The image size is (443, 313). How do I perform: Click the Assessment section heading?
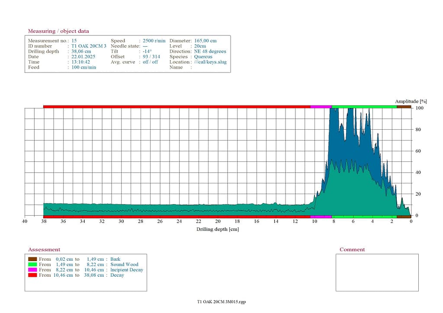point(44,249)
